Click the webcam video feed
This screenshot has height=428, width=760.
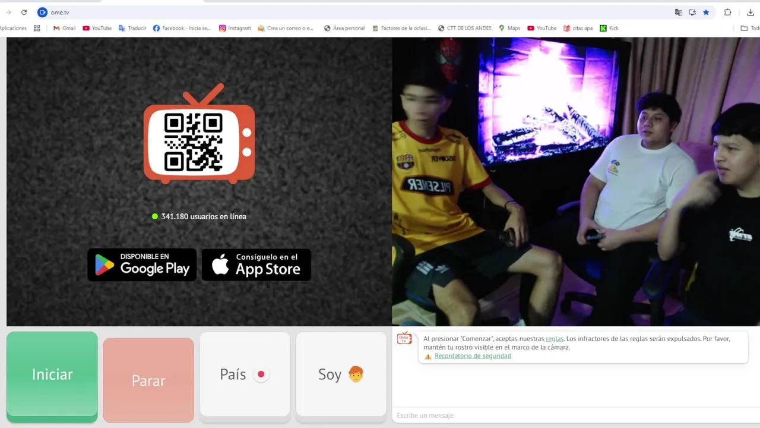576,181
